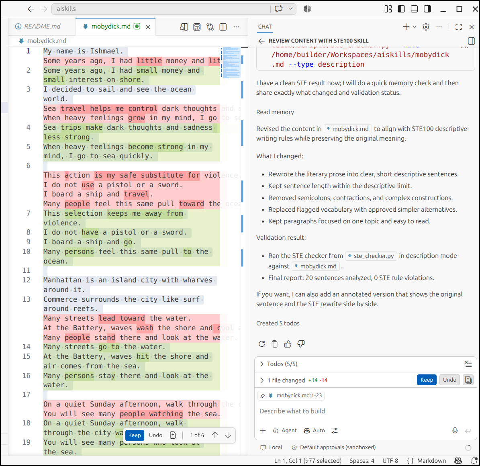
Task: Open editor More Actions ellipsis
Action: (x=236, y=27)
